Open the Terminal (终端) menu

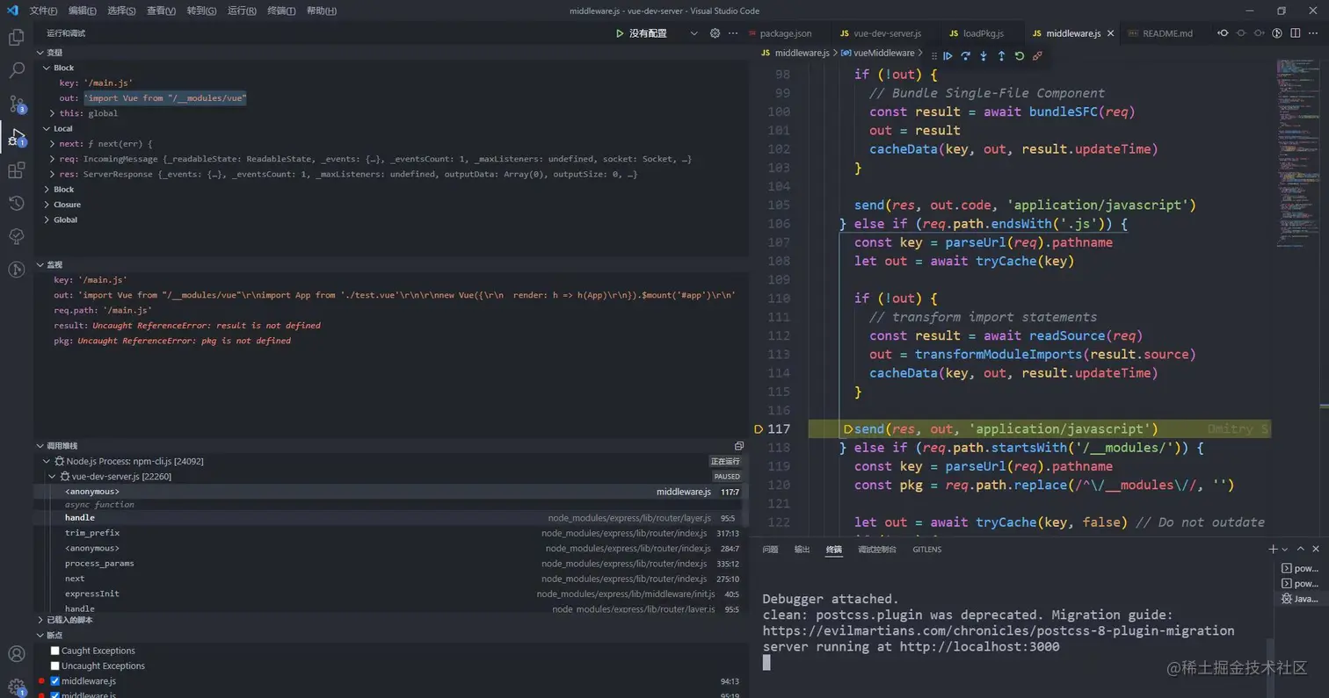(281, 11)
